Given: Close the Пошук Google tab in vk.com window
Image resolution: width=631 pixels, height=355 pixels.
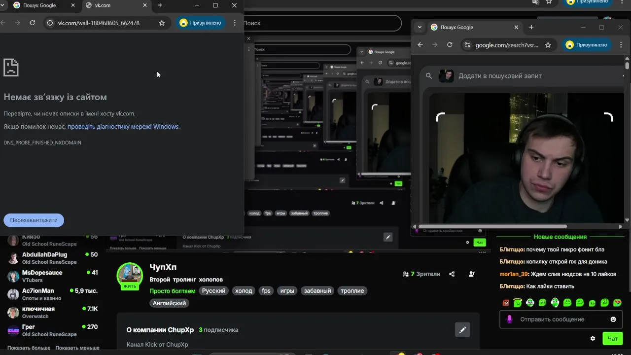Looking at the screenshot, I should [x=73, y=5].
